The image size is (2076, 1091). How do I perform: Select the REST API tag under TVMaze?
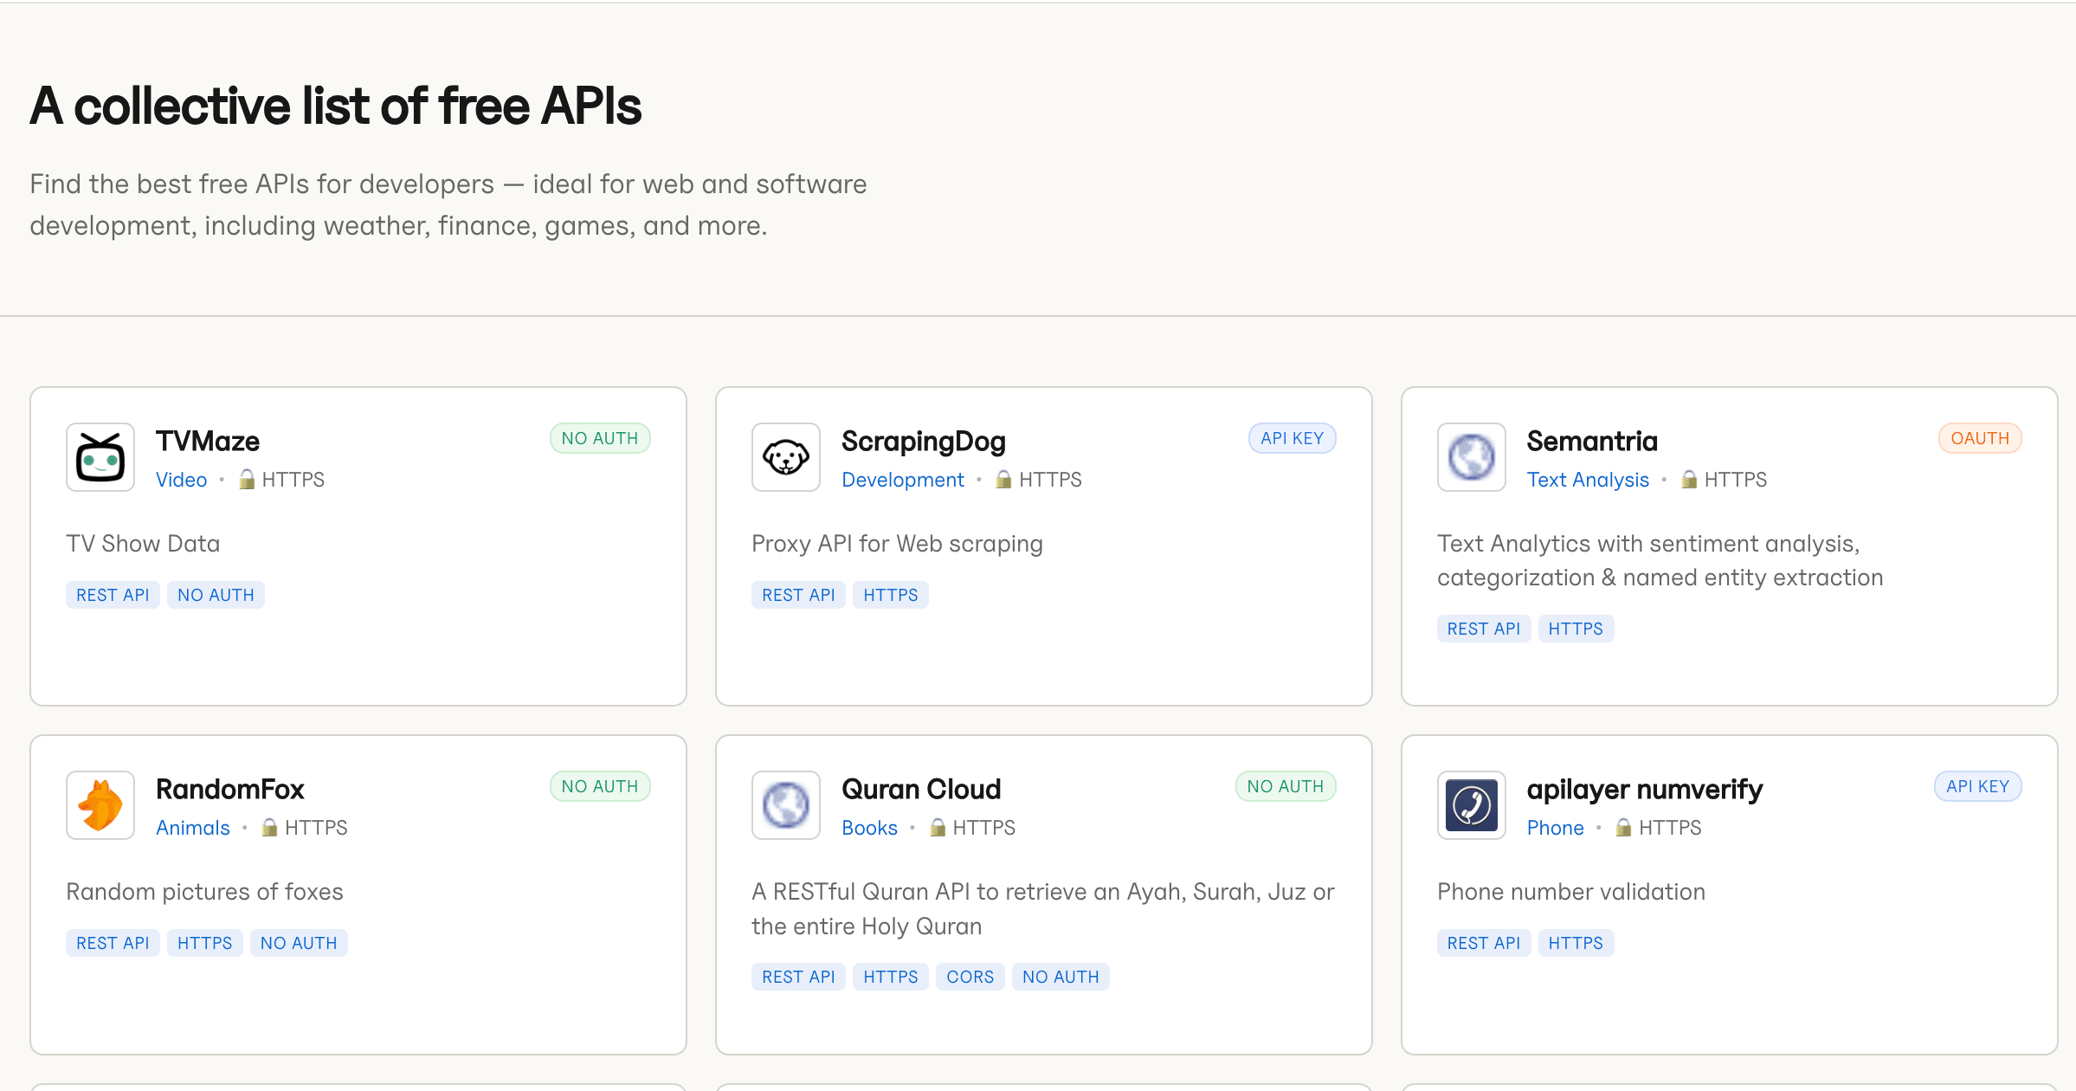coord(113,594)
